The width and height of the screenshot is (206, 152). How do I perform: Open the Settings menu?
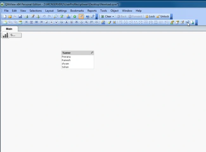point(62,11)
